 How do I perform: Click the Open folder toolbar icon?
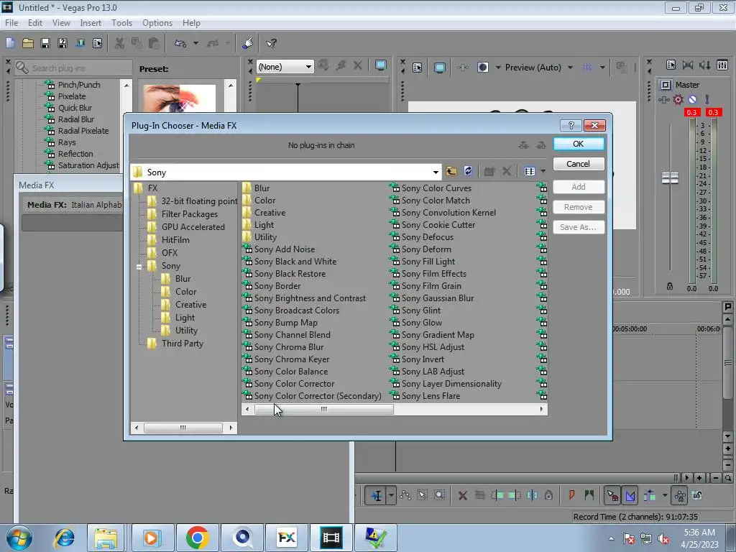click(x=28, y=43)
